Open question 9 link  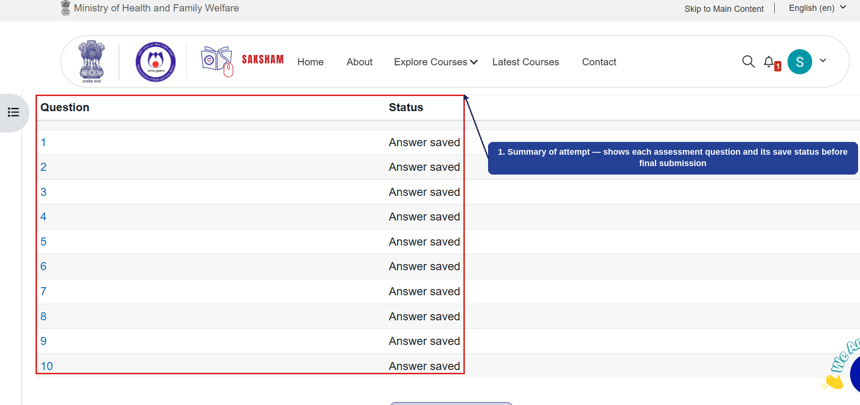point(43,341)
